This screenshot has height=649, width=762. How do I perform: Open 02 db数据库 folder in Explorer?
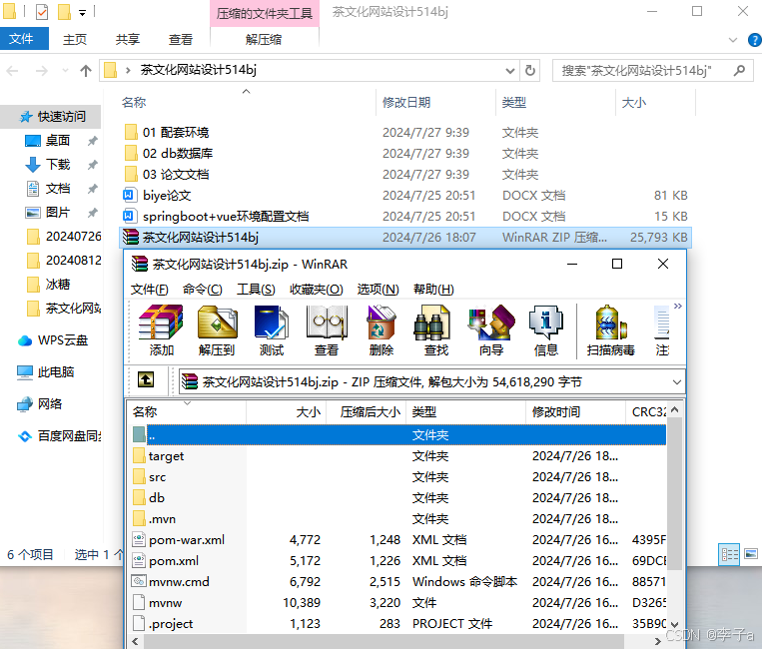(x=178, y=153)
